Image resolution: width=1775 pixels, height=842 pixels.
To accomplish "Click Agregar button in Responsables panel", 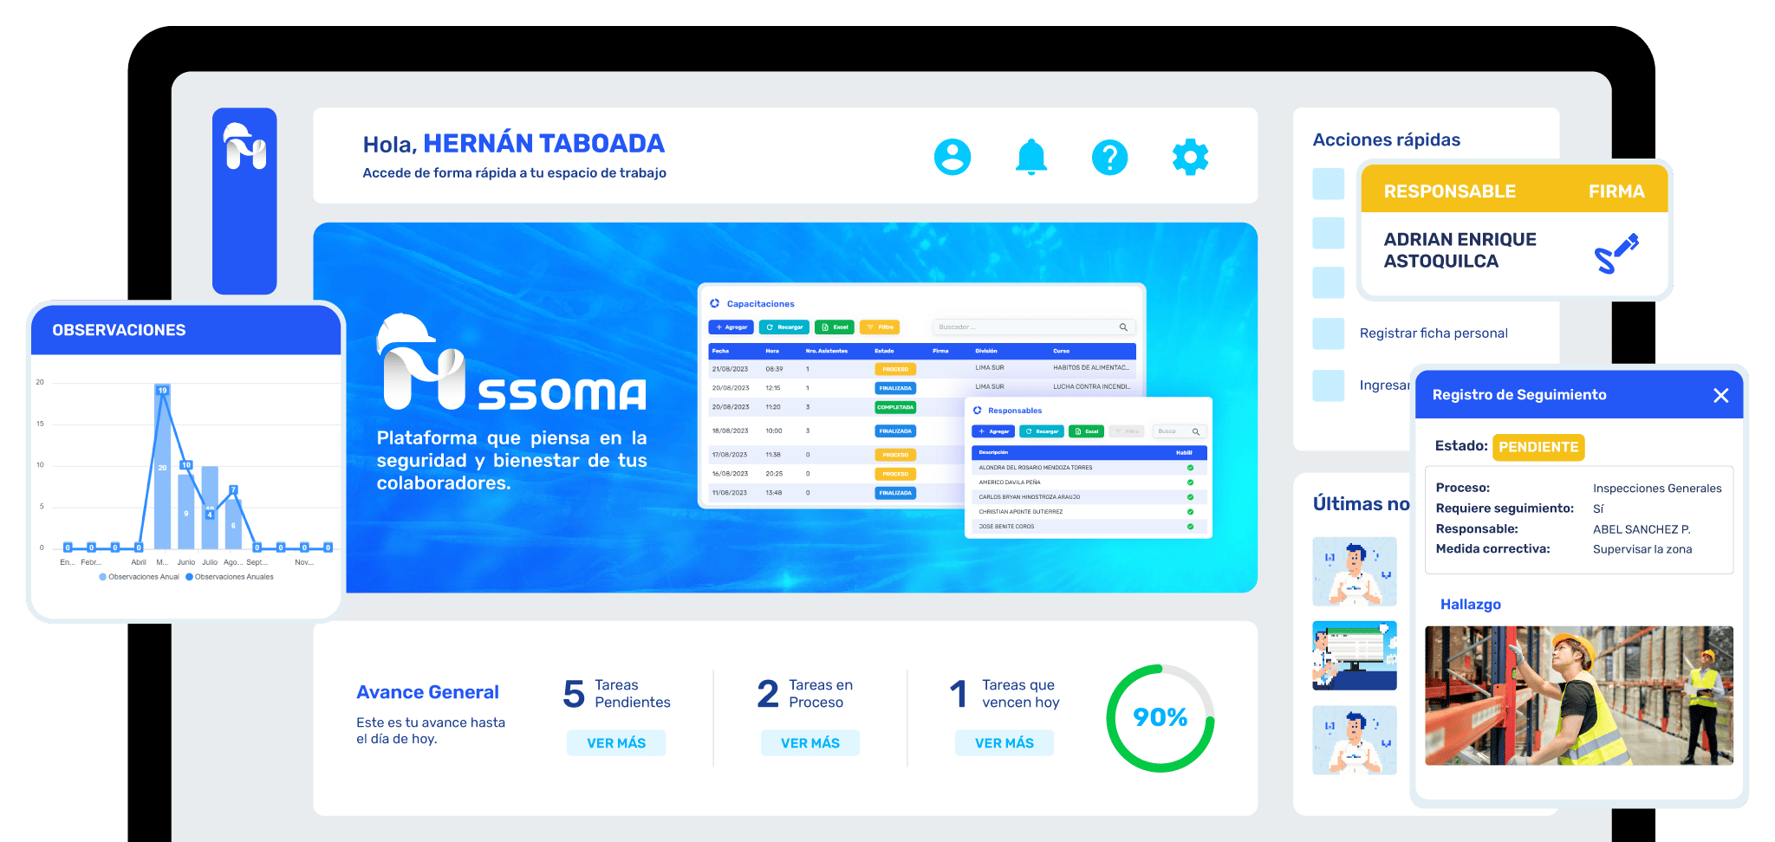I will (993, 431).
